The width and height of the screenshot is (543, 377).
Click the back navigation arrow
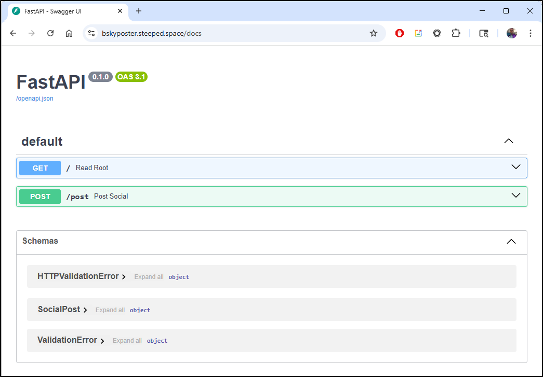click(x=13, y=33)
